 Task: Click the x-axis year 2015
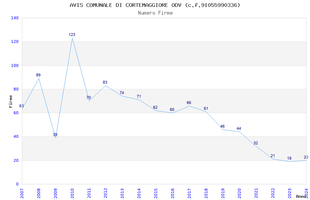tap(156, 193)
